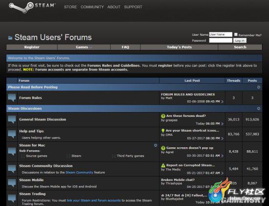Viewport: 269px width, 206px height.
Task: Open the Steam Trading forum
Action: (32, 194)
